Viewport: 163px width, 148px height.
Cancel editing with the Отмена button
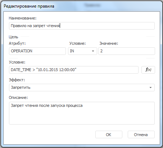pyautogui.click(x=141, y=135)
